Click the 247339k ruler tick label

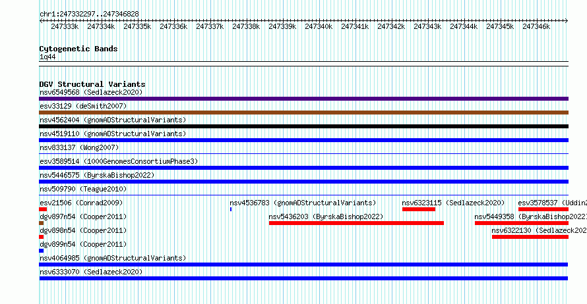point(282,26)
